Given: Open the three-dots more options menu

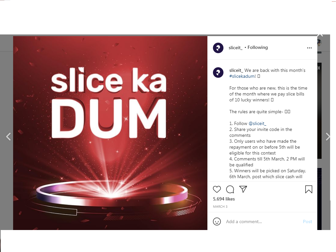Looking at the screenshot, I should point(309,48).
